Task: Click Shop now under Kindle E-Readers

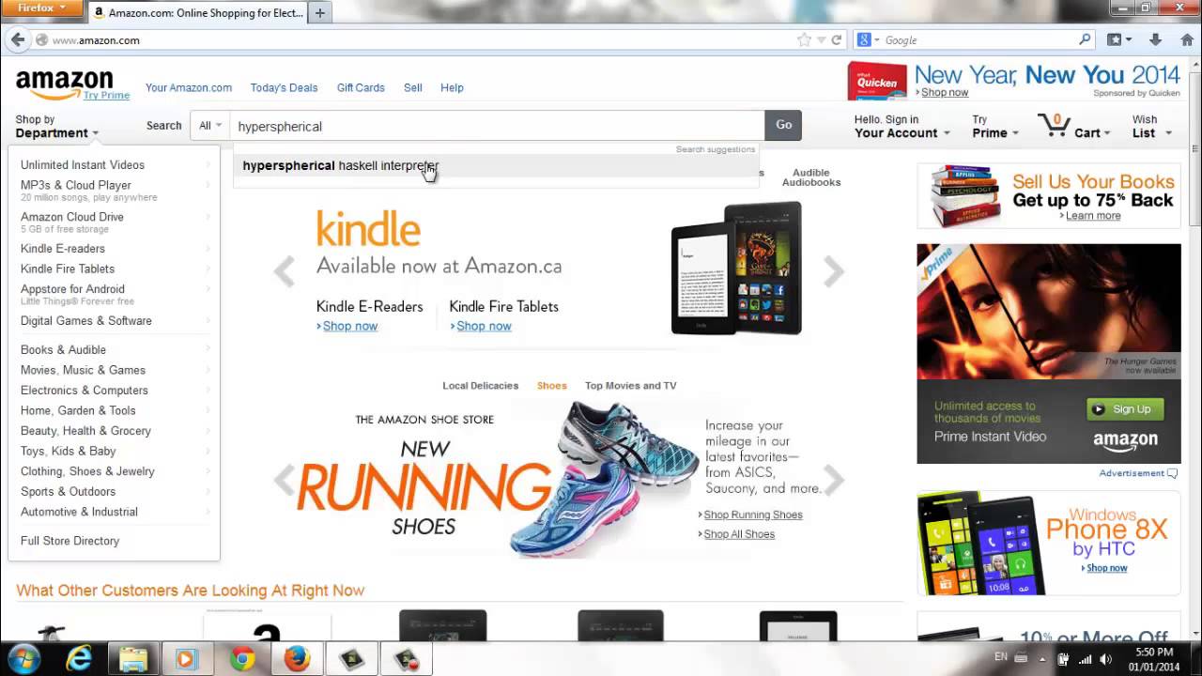Action: coord(349,326)
